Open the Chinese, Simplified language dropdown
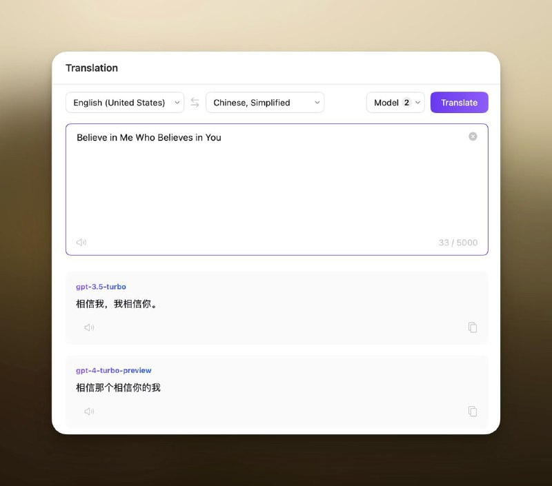 coord(265,102)
